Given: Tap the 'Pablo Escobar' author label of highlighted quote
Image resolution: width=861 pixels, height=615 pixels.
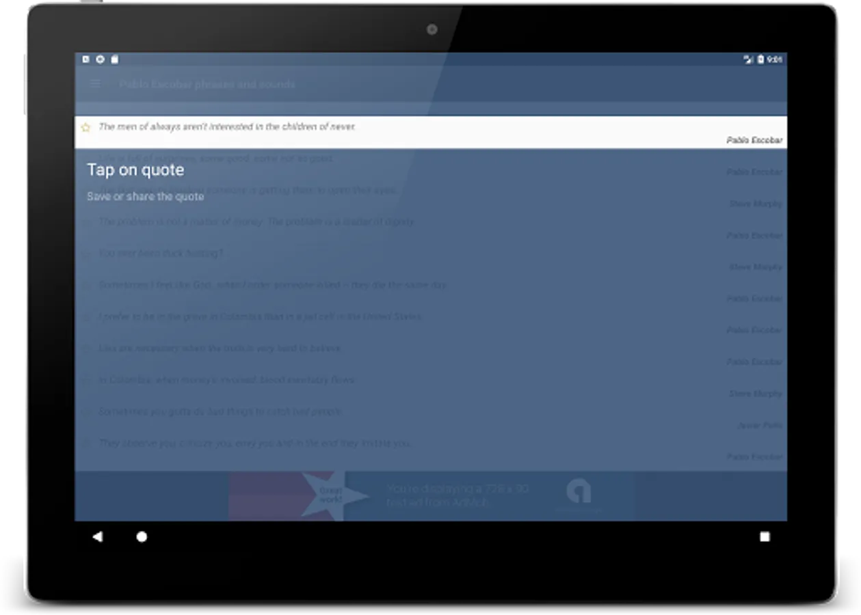Looking at the screenshot, I should coord(754,140).
